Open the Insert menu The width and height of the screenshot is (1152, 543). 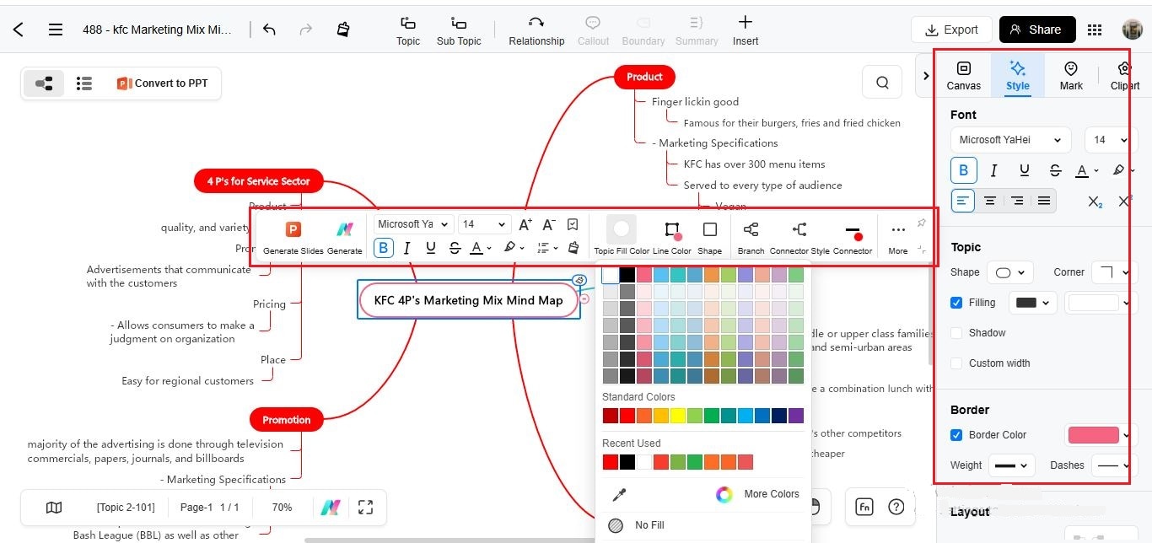tap(746, 30)
